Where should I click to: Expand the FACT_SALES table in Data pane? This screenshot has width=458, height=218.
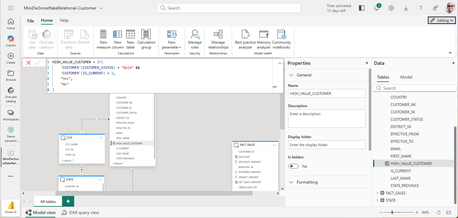tap(378, 193)
